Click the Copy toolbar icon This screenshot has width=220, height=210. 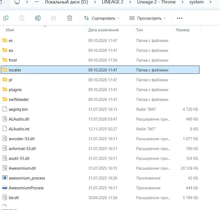(x=6, y=18)
